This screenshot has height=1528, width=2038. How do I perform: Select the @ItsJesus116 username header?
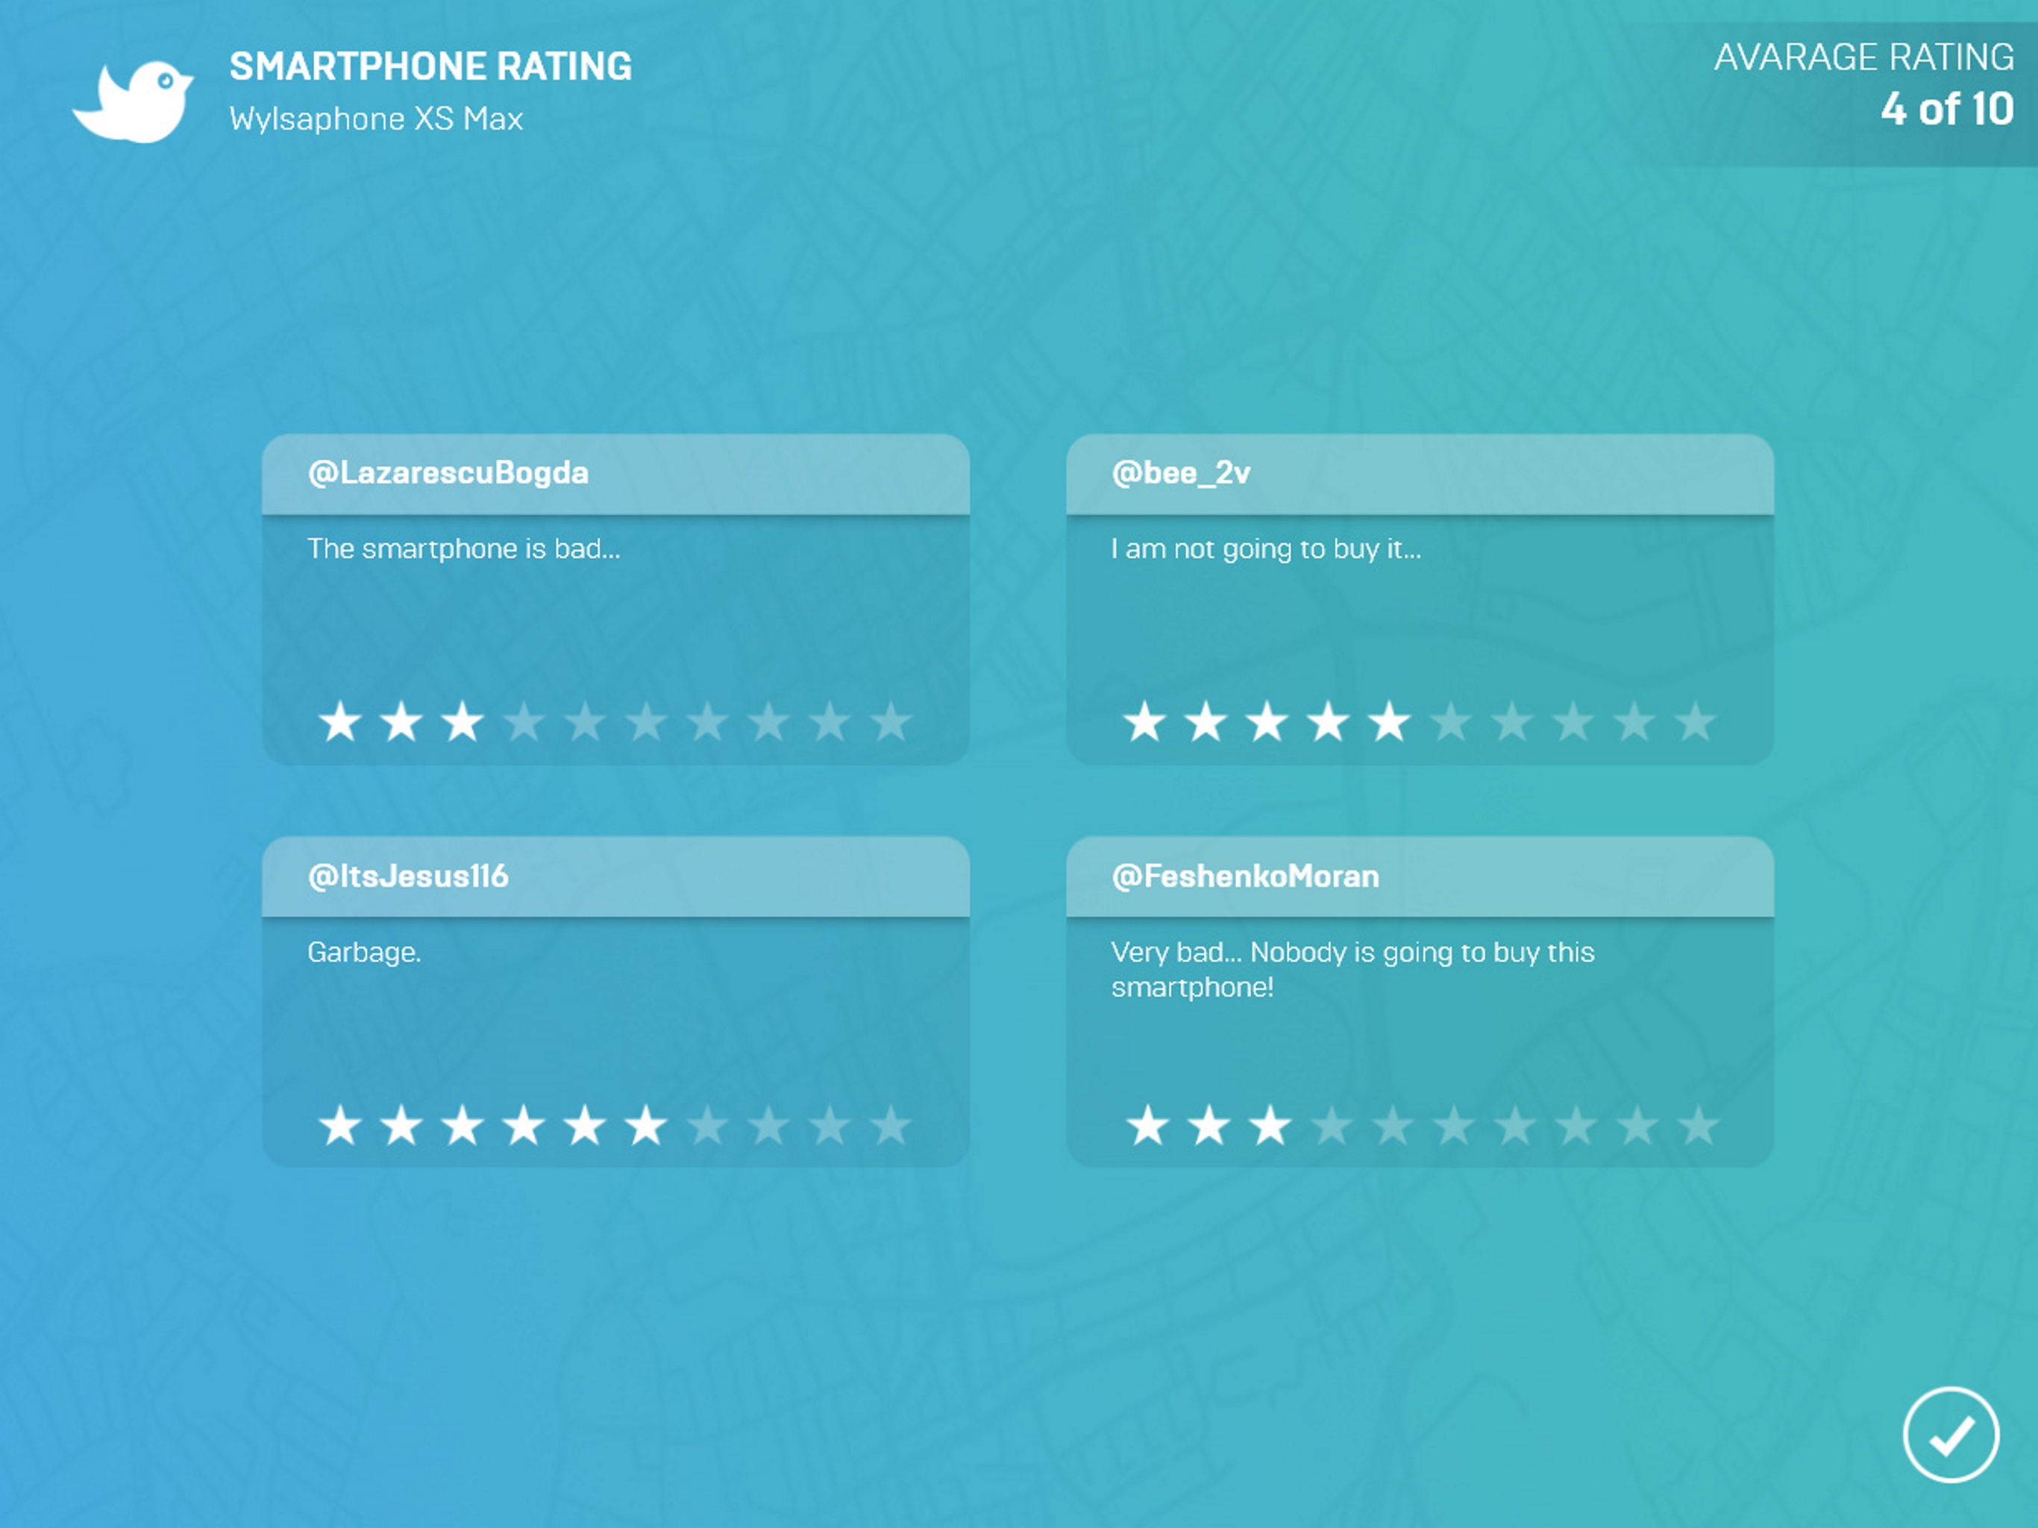[407, 877]
